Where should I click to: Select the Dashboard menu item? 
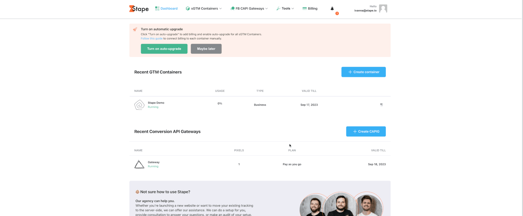point(169,8)
